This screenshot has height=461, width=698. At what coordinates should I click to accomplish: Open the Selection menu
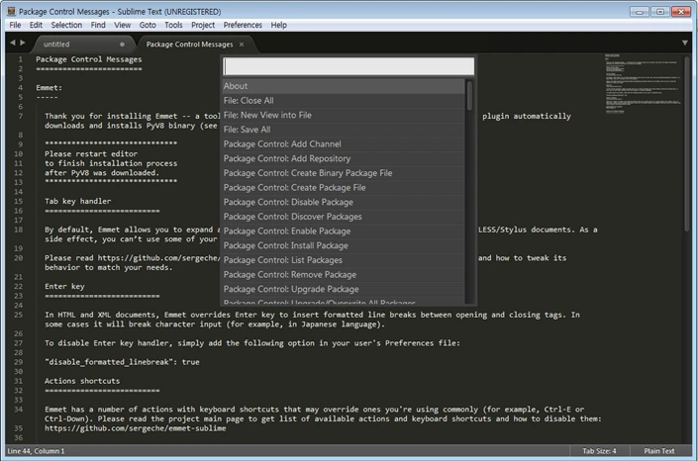pos(66,25)
